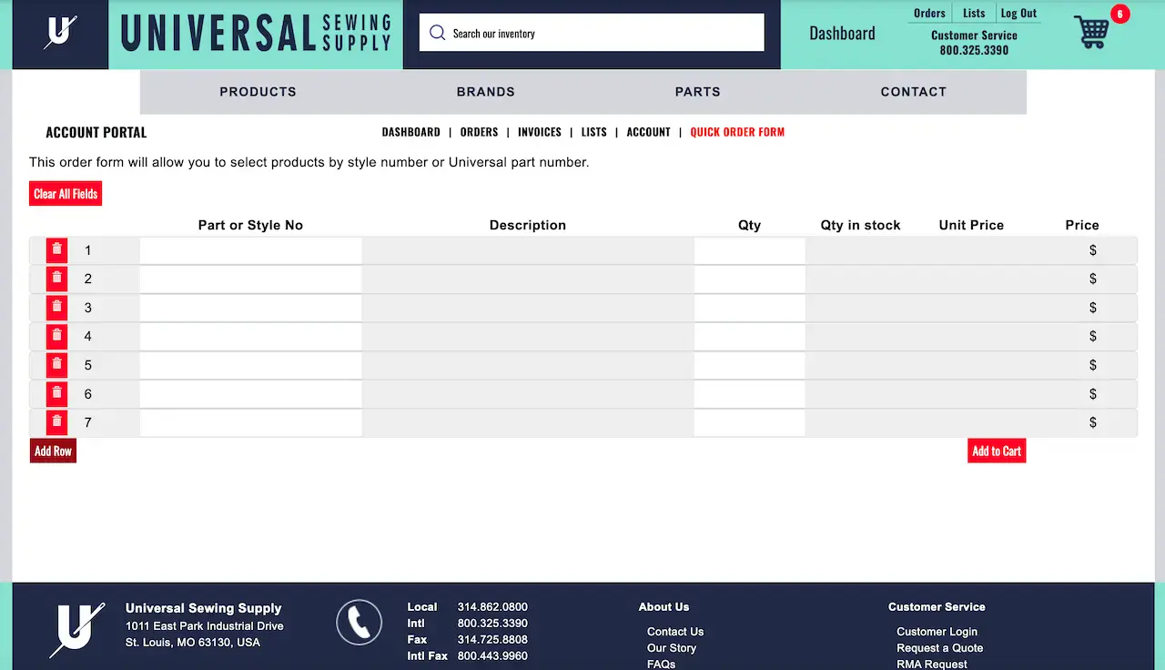
Task: Click the Universal Sewing Supply wordmark
Action: 256,34
